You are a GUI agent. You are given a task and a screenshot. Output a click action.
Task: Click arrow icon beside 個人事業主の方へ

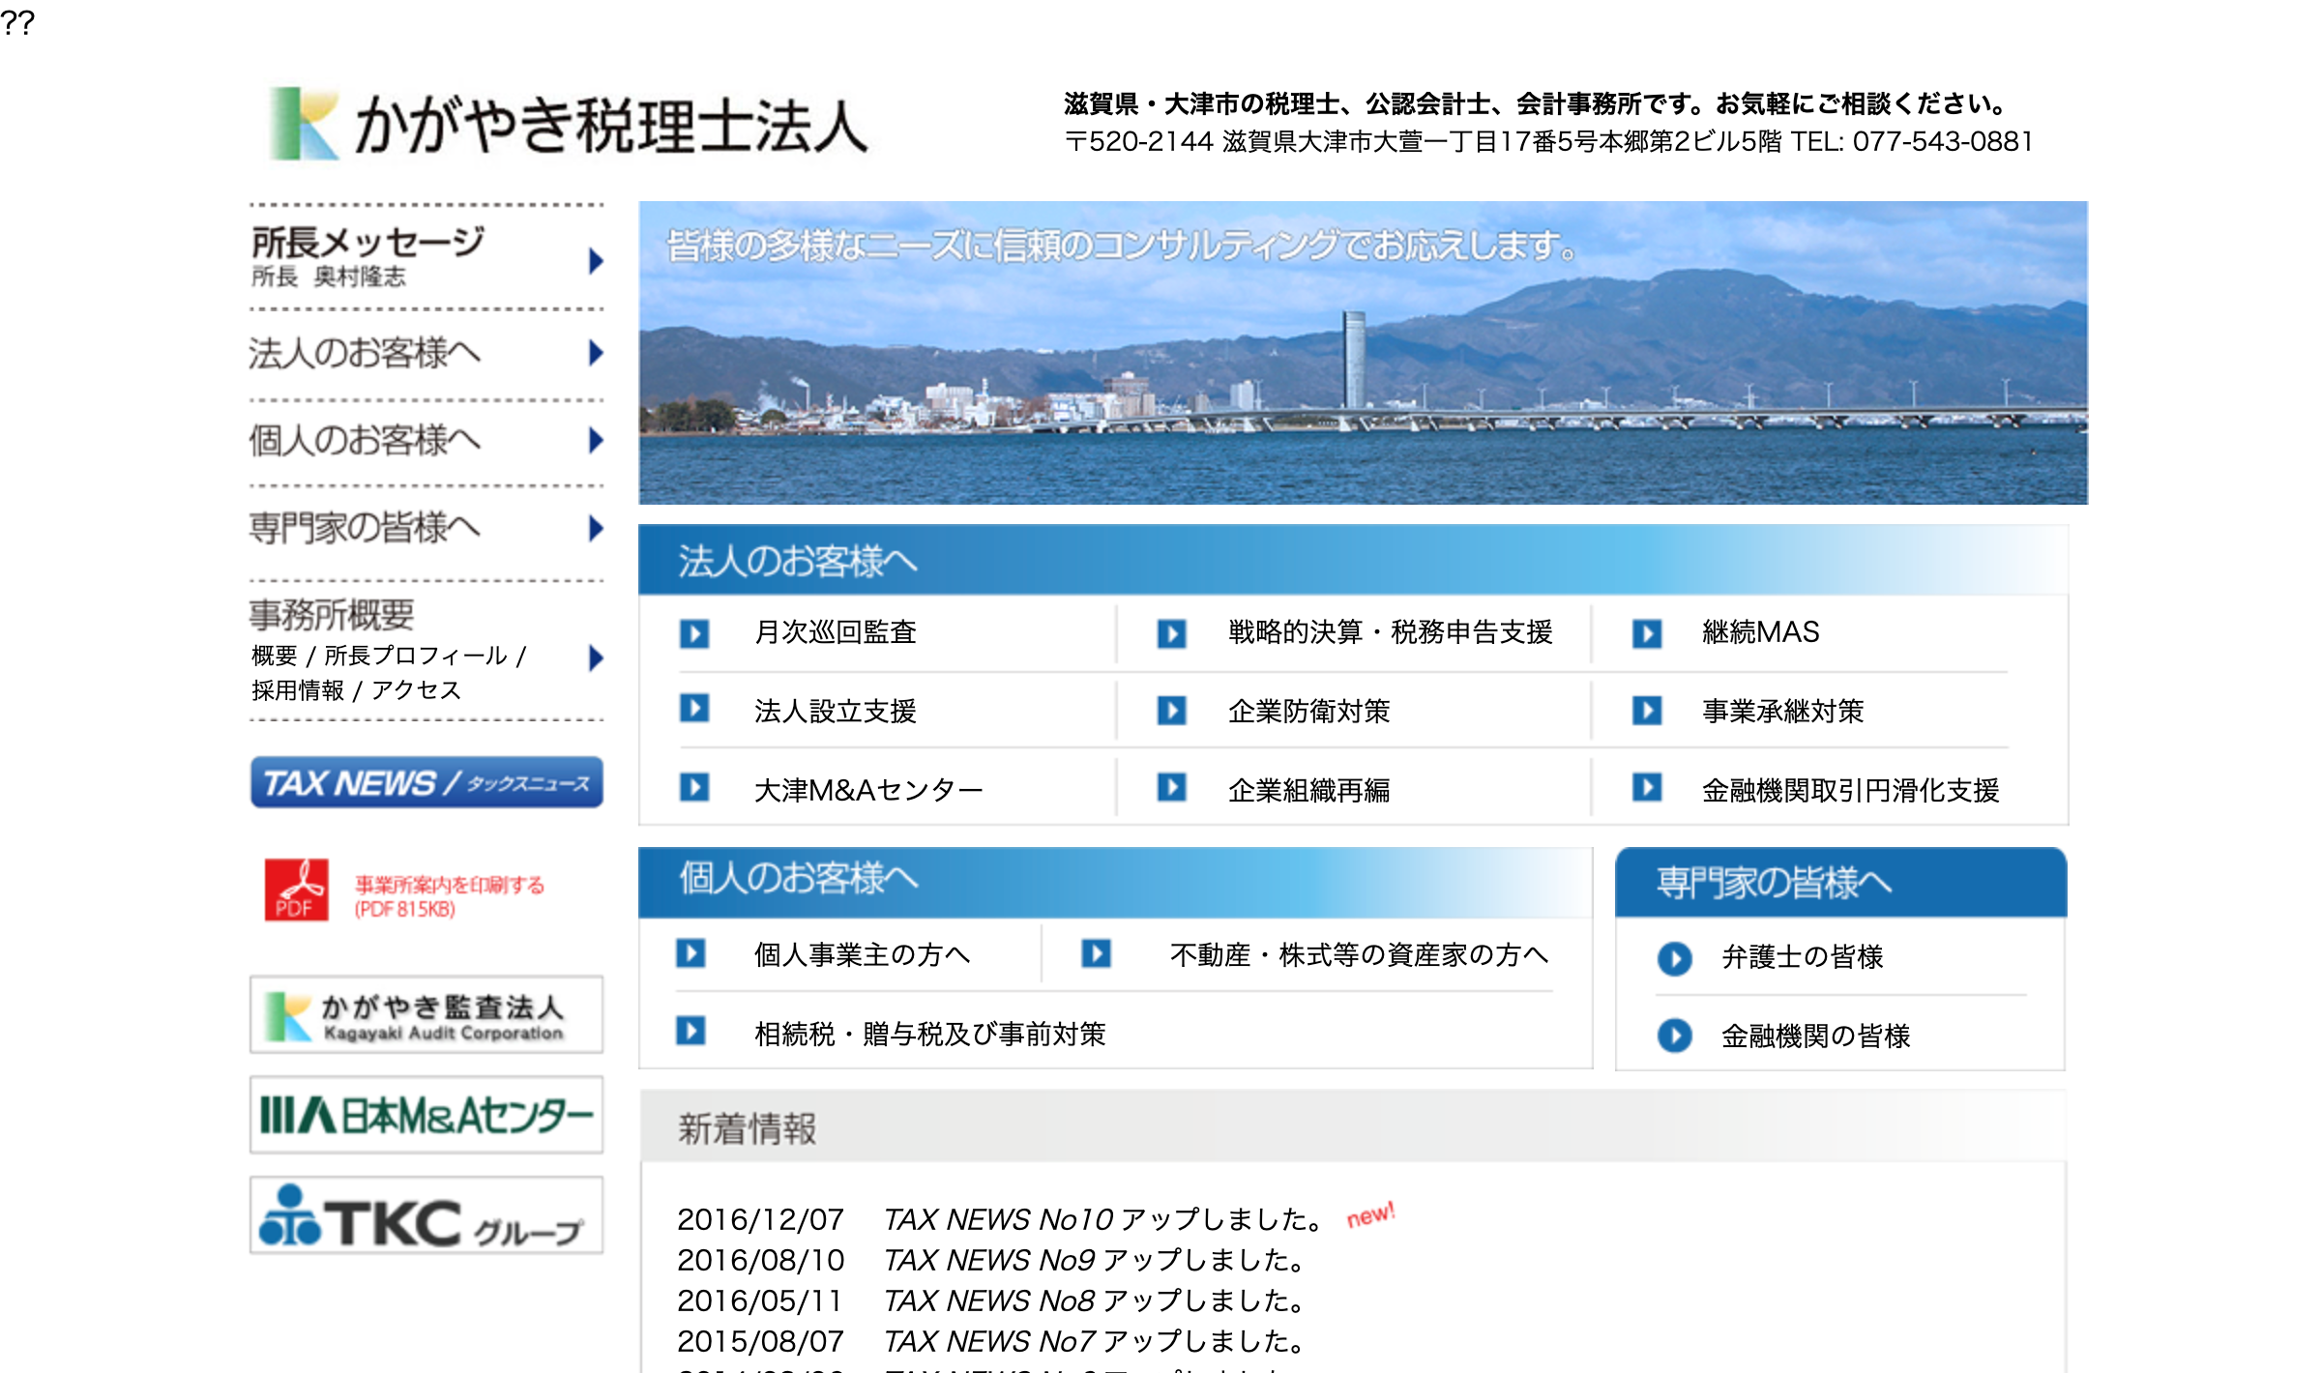(690, 954)
